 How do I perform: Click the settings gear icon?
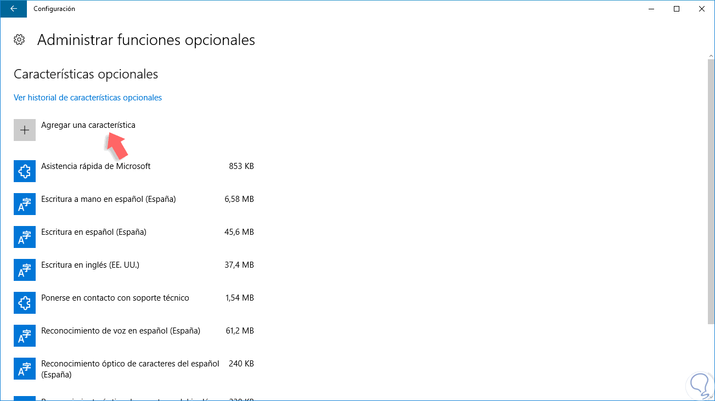[x=19, y=39]
